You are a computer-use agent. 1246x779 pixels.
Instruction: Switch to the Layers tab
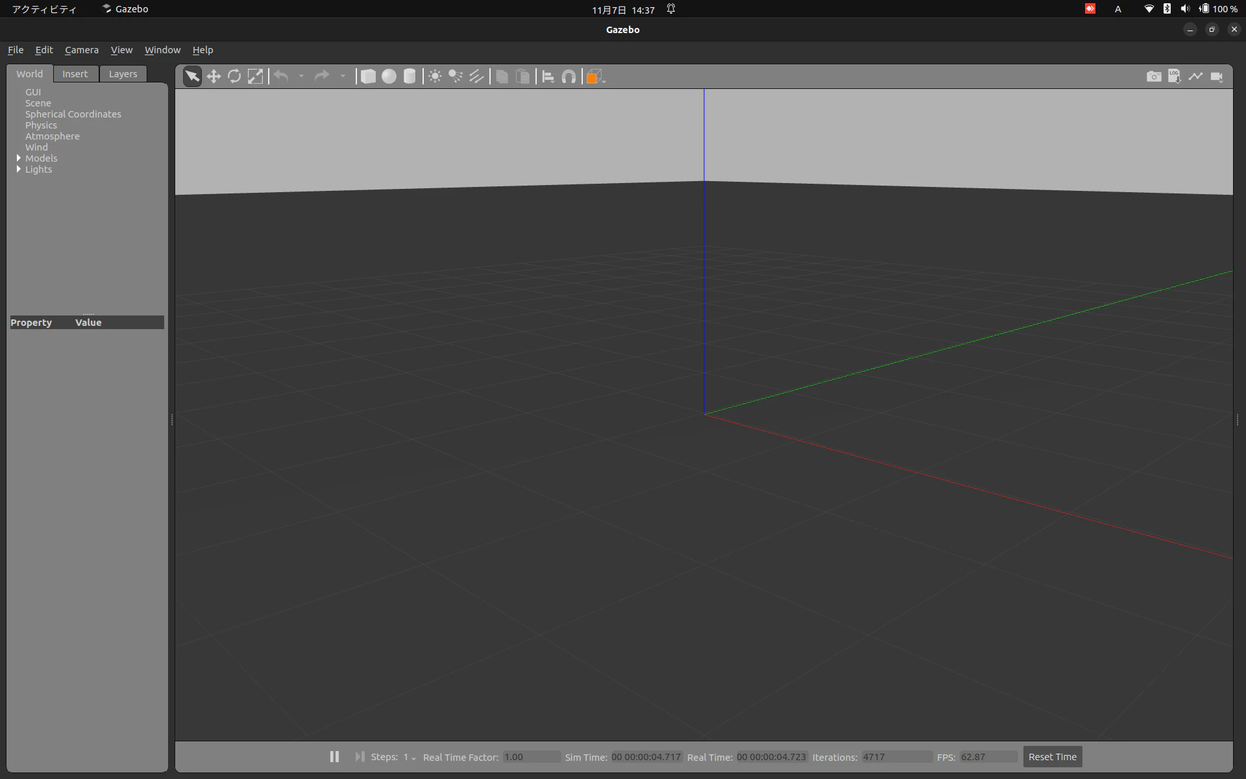(123, 74)
